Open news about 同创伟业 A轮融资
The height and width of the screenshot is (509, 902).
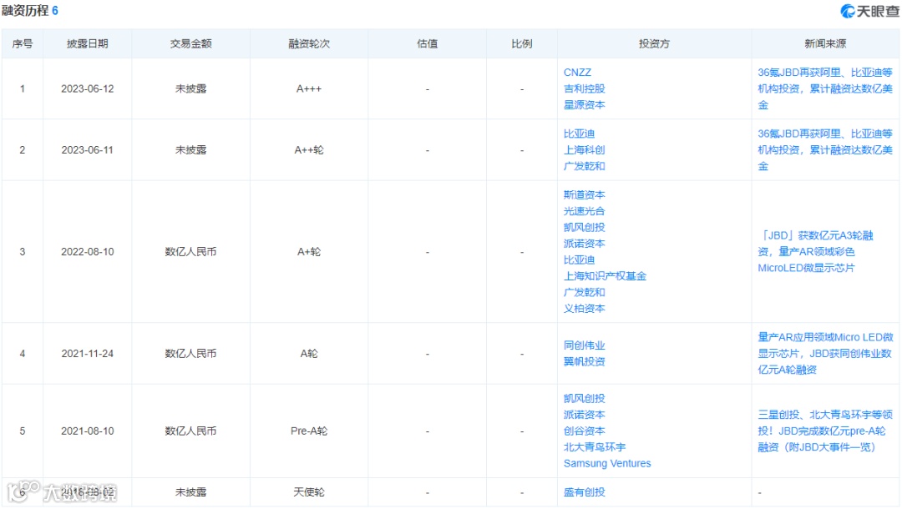tap(825, 353)
